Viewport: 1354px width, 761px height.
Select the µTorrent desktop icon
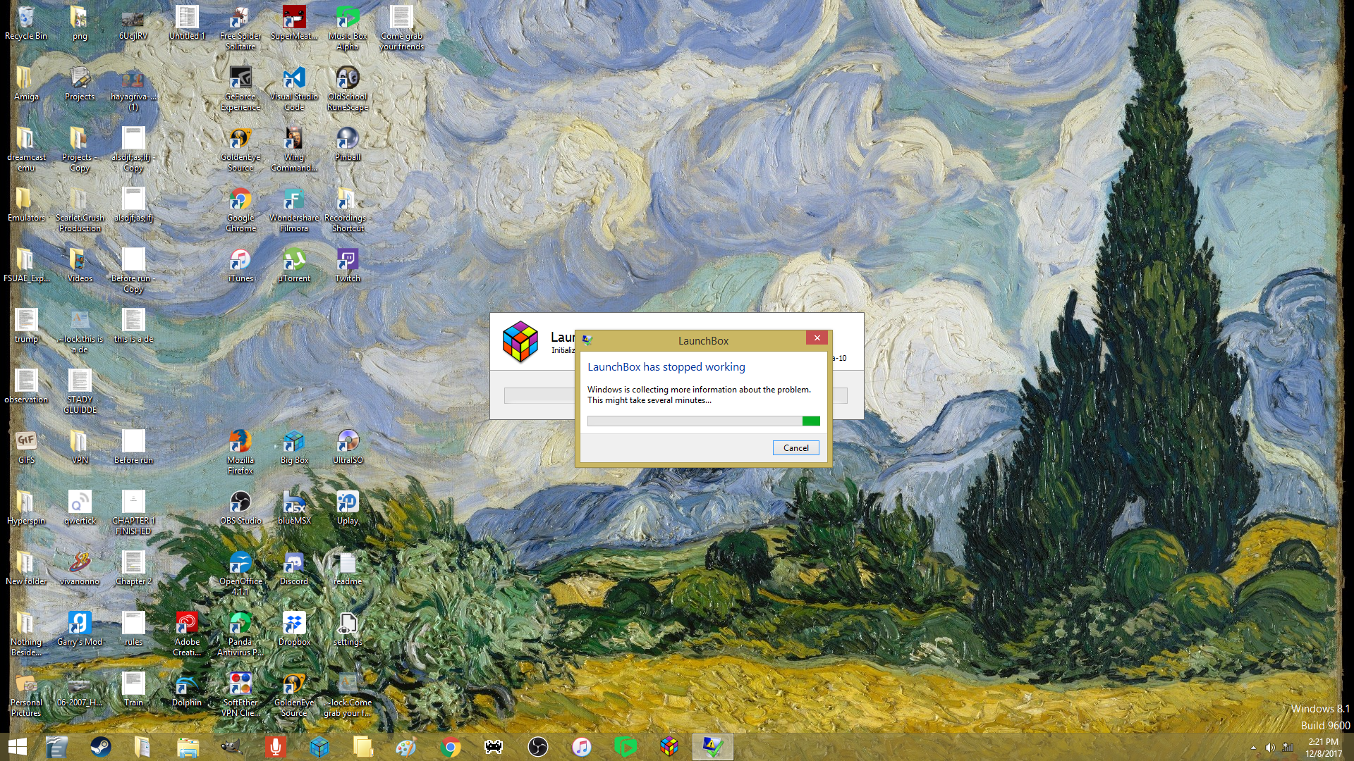(294, 265)
